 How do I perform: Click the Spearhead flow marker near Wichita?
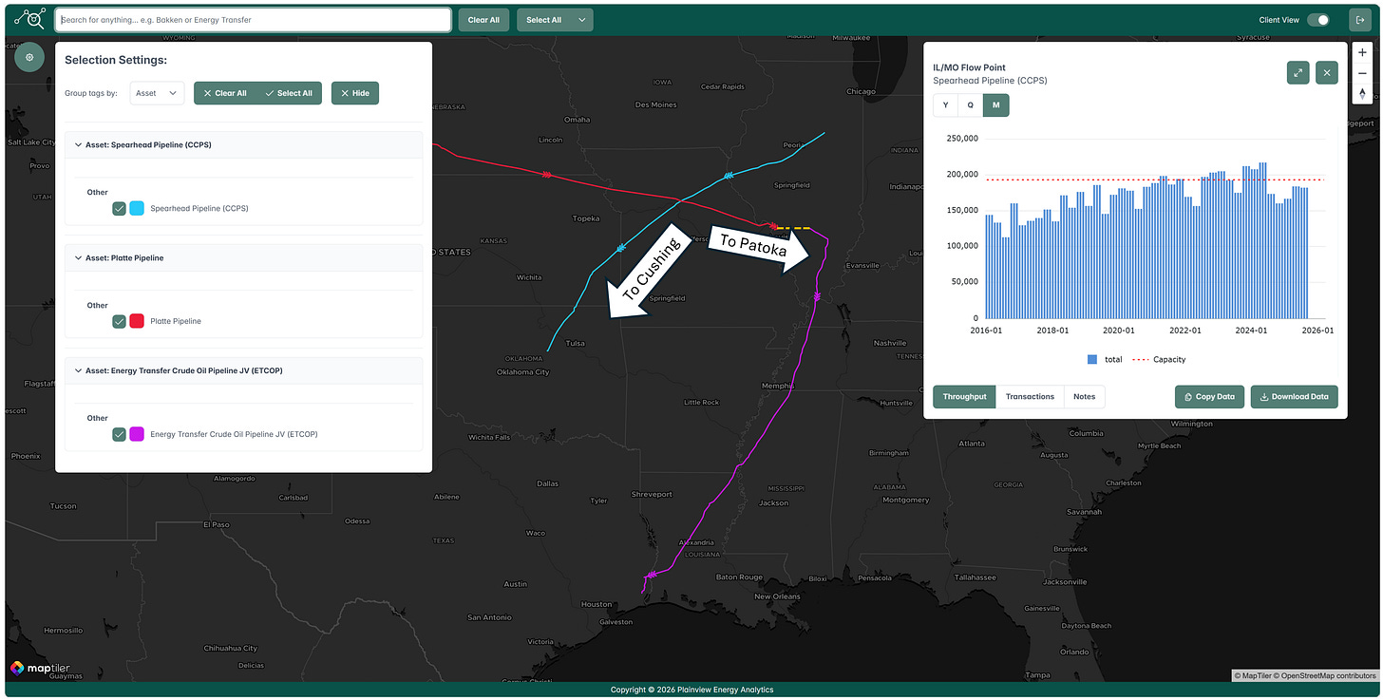tap(620, 248)
